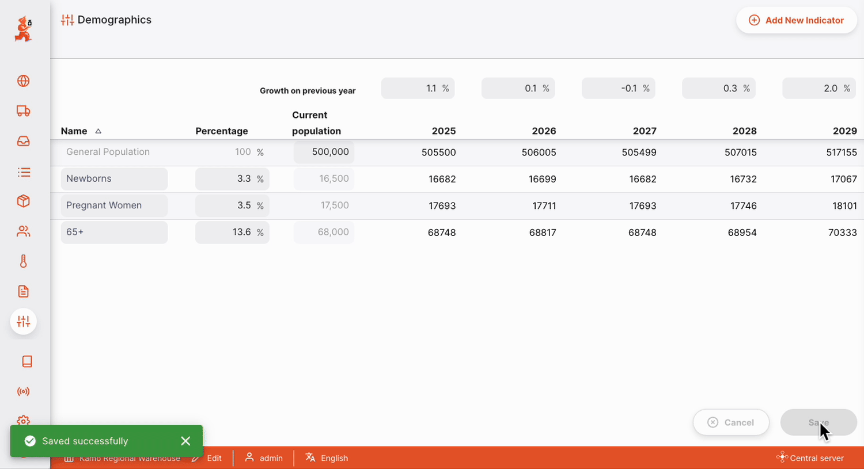
Task: Open the box inventory icon in sidebar
Action: (23, 201)
